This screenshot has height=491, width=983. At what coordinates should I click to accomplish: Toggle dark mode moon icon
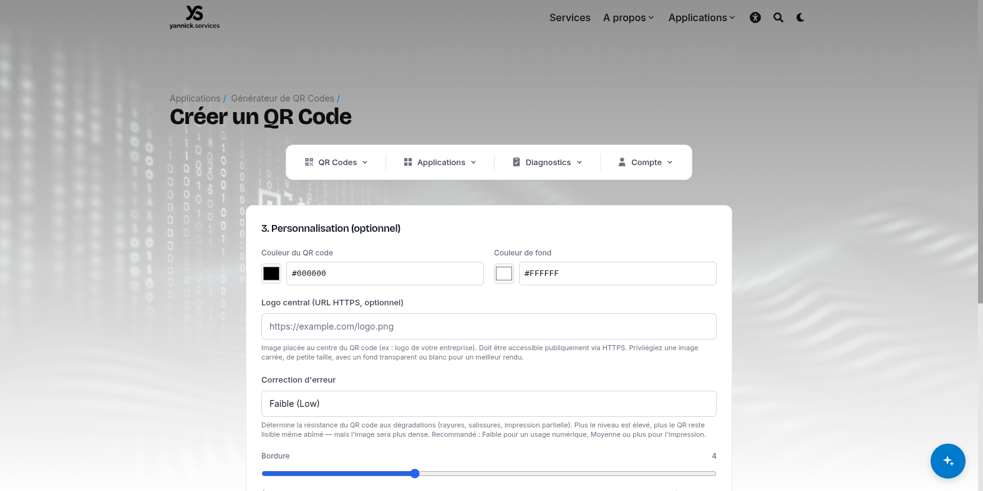pos(800,17)
